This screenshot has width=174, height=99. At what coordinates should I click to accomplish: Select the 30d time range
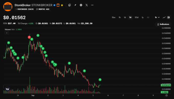point(136,17)
